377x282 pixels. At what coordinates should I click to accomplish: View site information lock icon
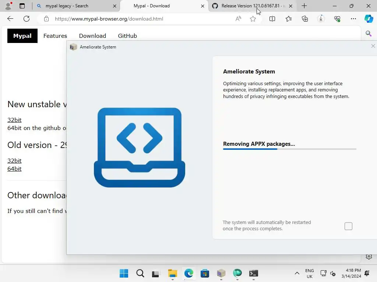tap(46, 19)
